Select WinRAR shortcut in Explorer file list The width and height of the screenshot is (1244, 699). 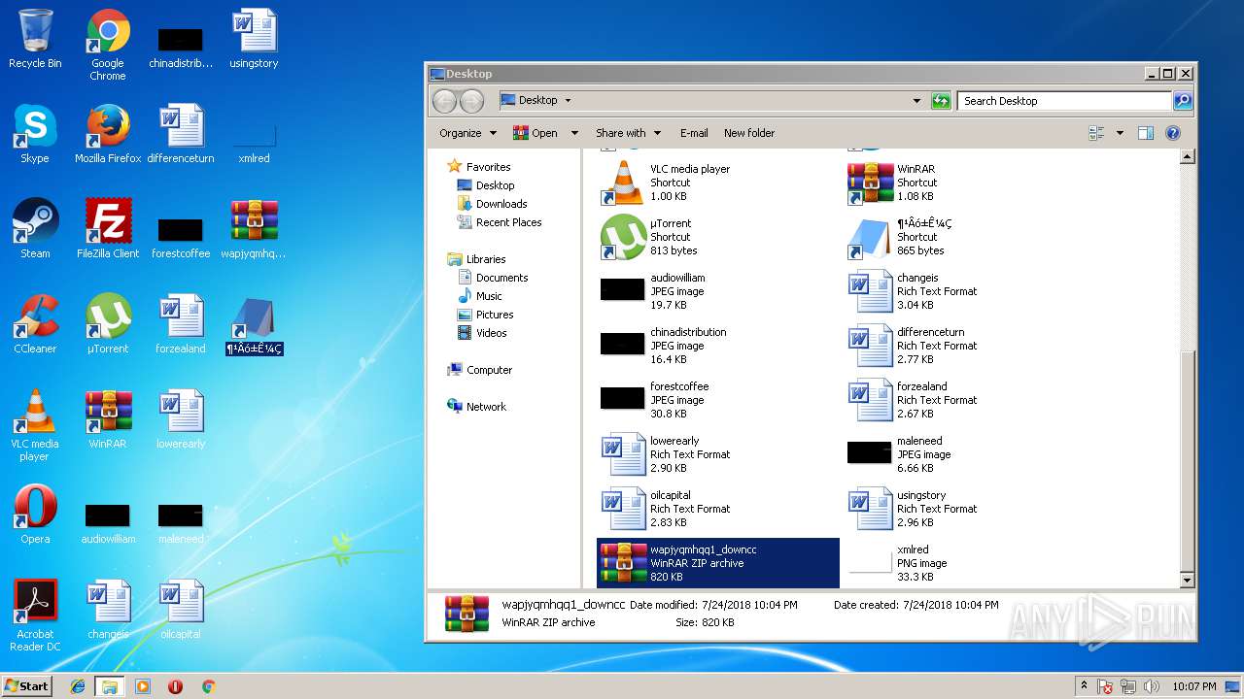point(964,183)
